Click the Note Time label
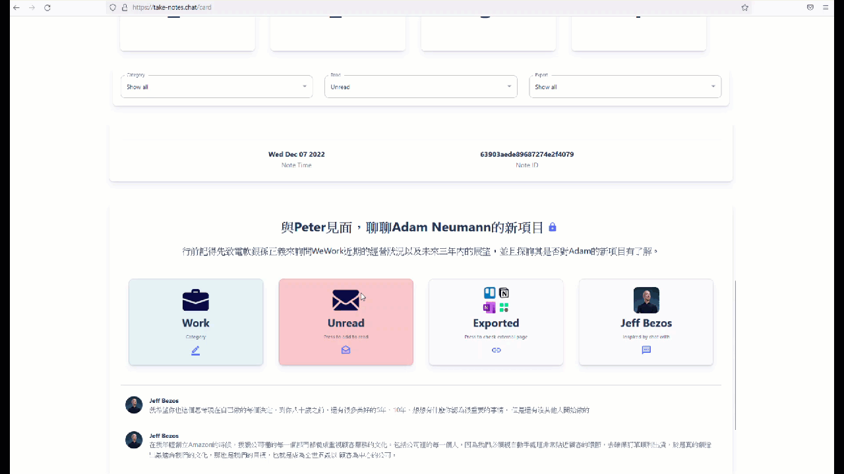The width and height of the screenshot is (844, 474). [297, 165]
